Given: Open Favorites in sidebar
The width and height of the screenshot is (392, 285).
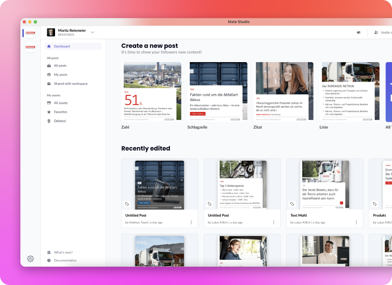Looking at the screenshot, I should click(x=60, y=112).
